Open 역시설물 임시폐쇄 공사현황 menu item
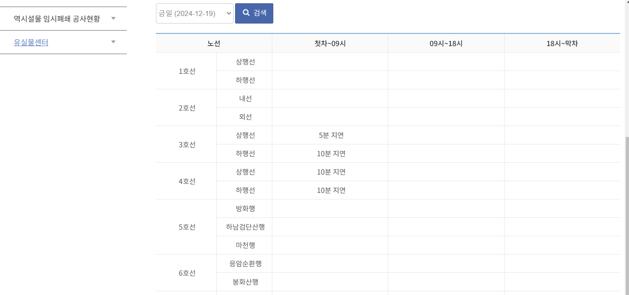Image resolution: width=629 pixels, height=295 pixels. point(57,19)
